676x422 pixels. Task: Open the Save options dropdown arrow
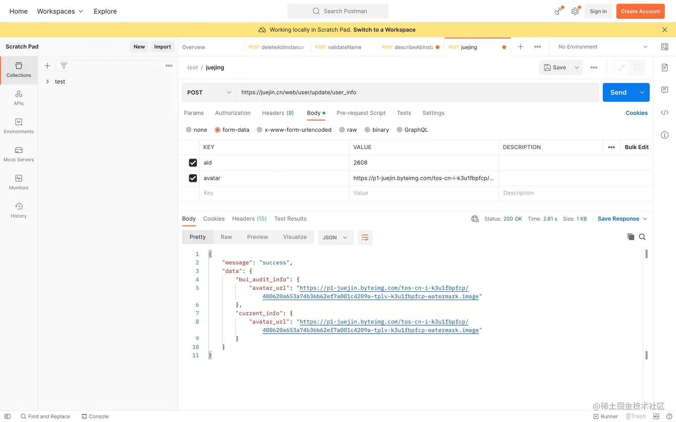(577, 67)
